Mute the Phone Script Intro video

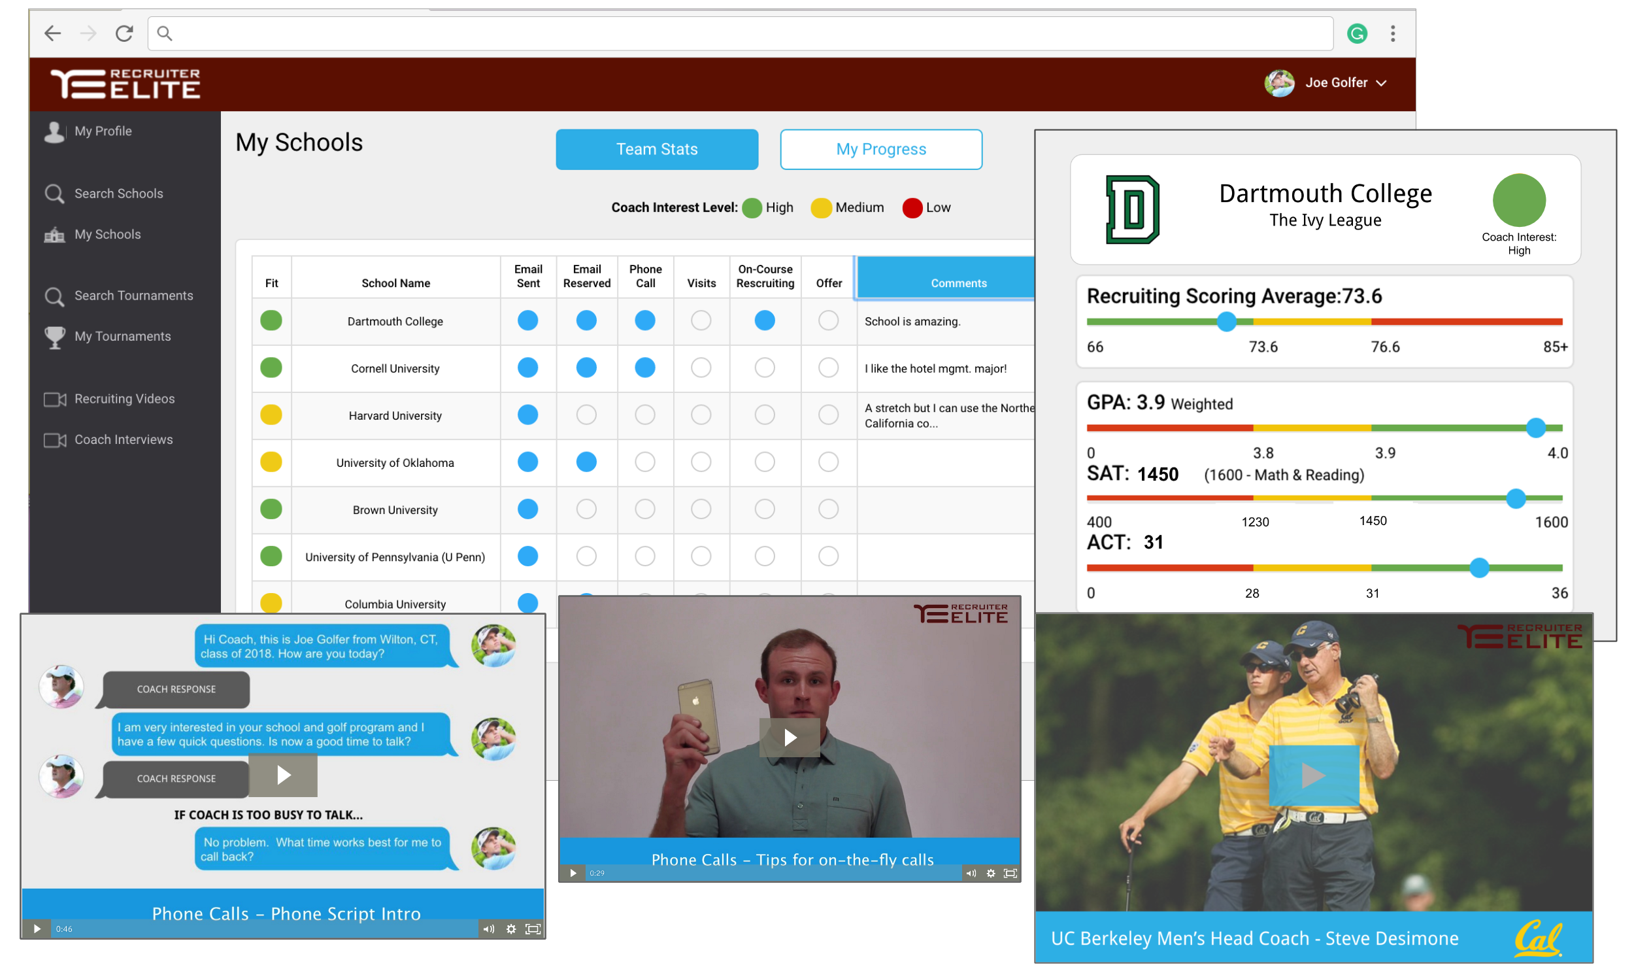489,929
